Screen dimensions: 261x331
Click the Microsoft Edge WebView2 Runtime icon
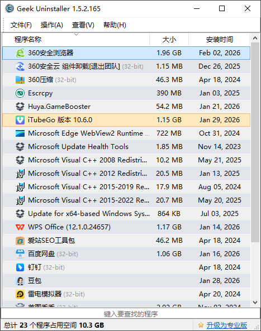20,133
